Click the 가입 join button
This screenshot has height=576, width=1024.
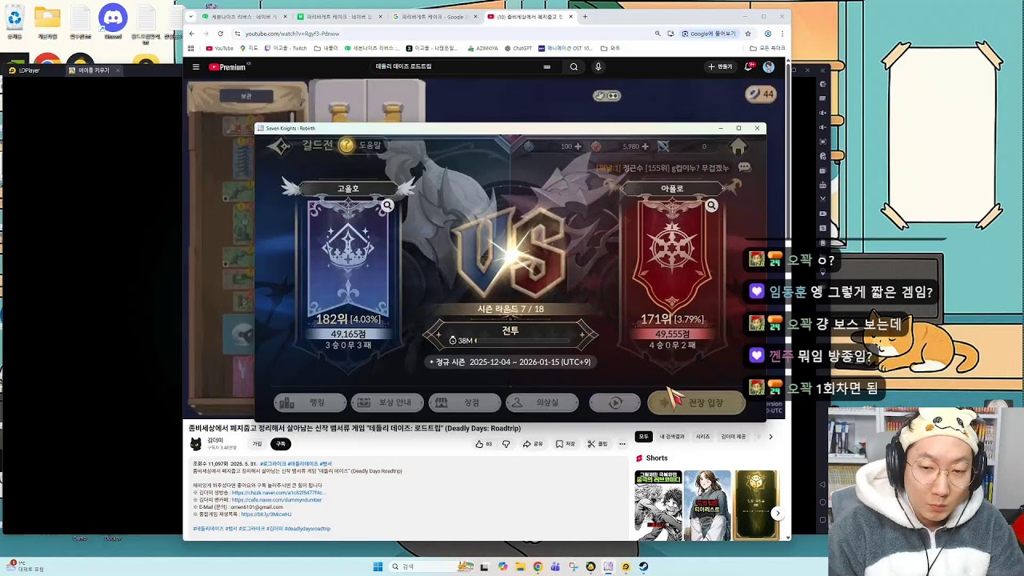[x=257, y=444]
